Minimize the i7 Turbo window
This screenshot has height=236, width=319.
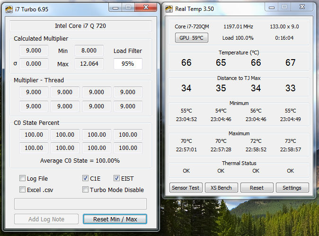115,8
